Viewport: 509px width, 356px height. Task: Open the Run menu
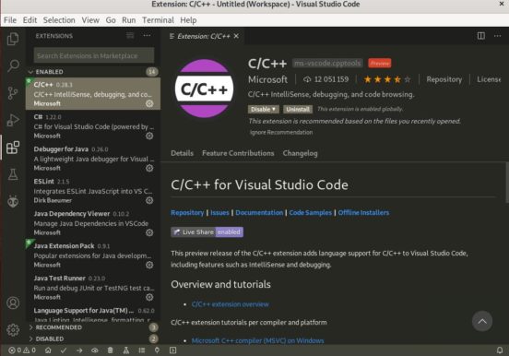click(x=128, y=20)
